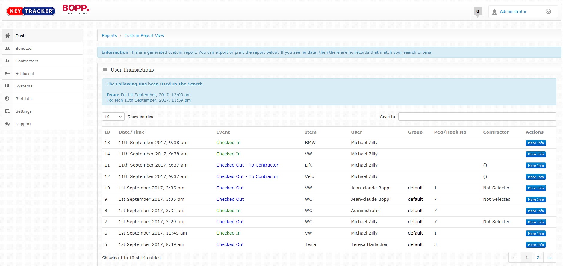Click 'Not Selected' contractor in row 7

tap(497, 222)
